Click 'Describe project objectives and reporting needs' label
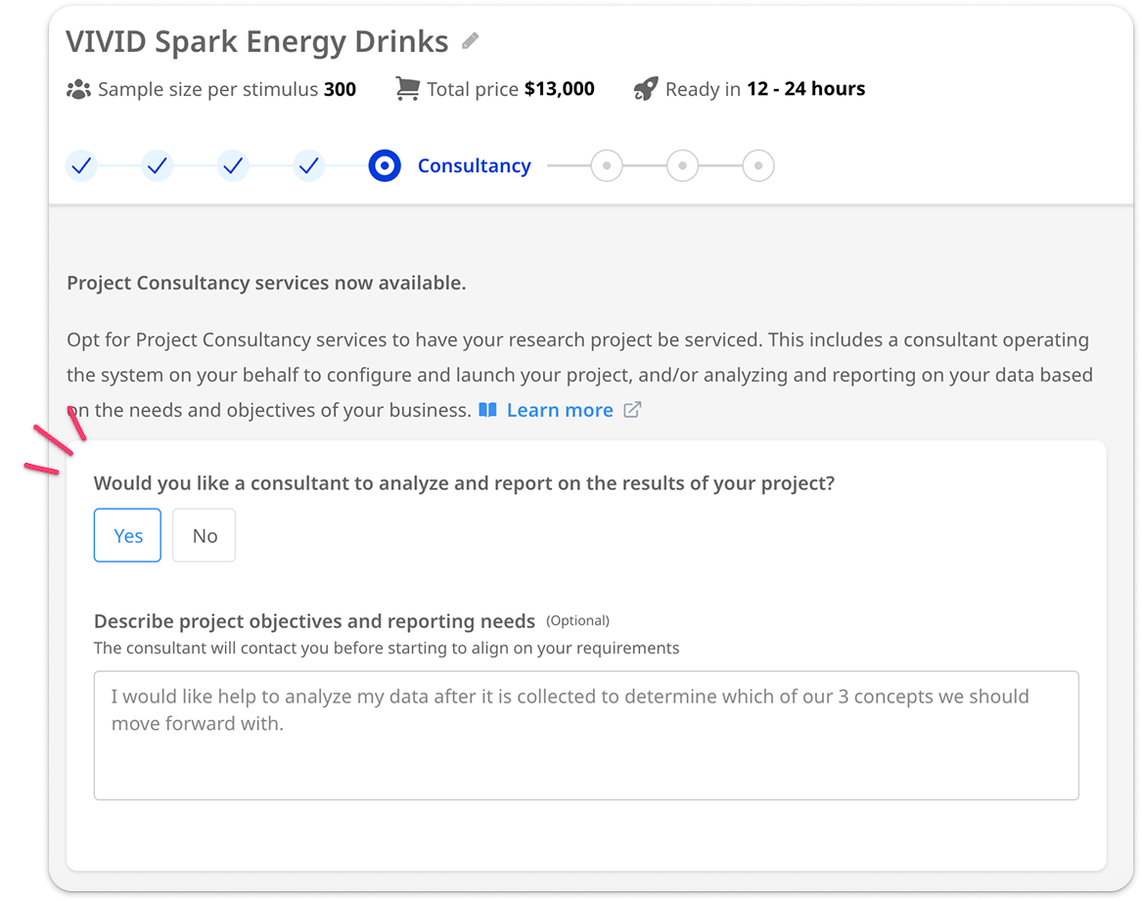 tap(315, 621)
